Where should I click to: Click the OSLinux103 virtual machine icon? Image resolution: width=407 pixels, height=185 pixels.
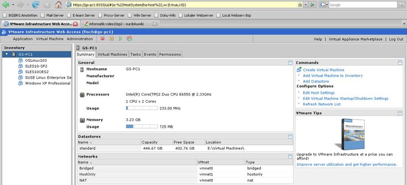21,60
